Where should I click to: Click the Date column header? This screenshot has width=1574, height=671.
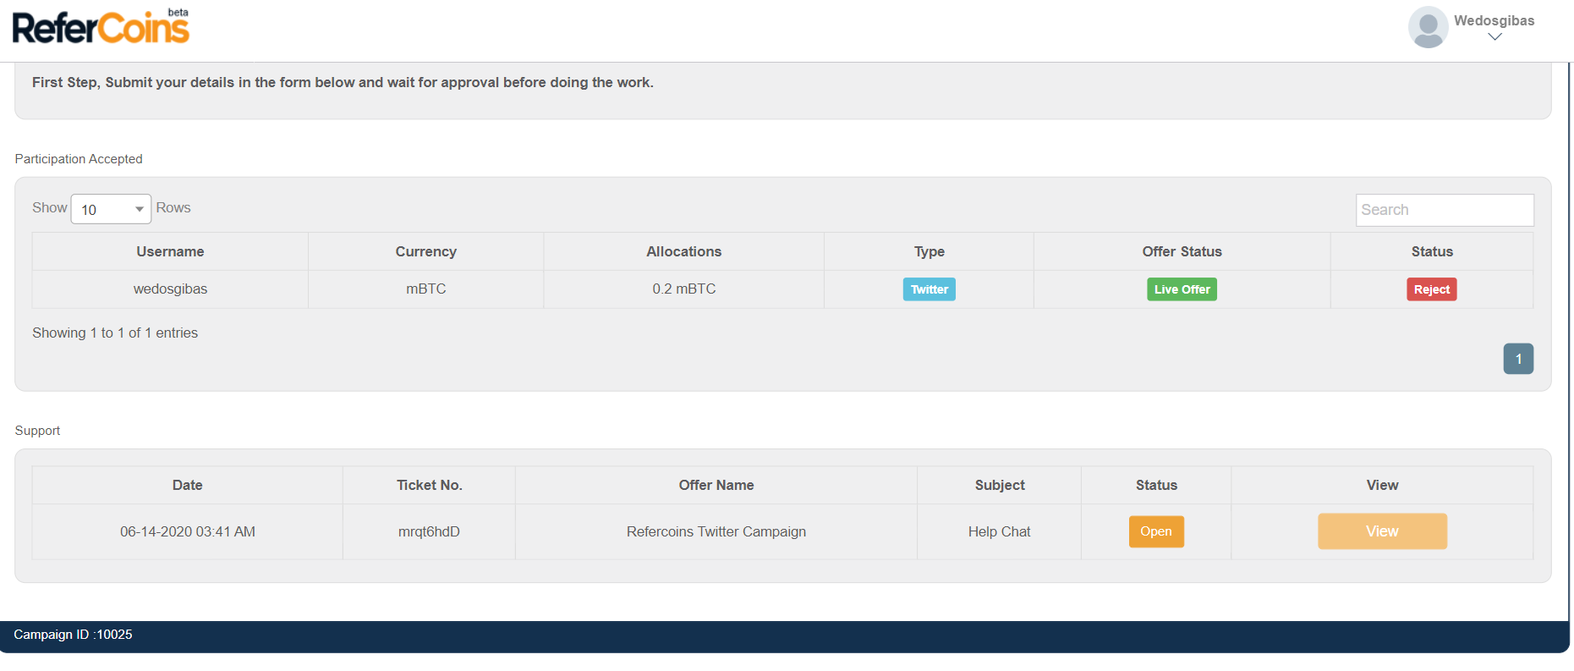click(x=188, y=485)
